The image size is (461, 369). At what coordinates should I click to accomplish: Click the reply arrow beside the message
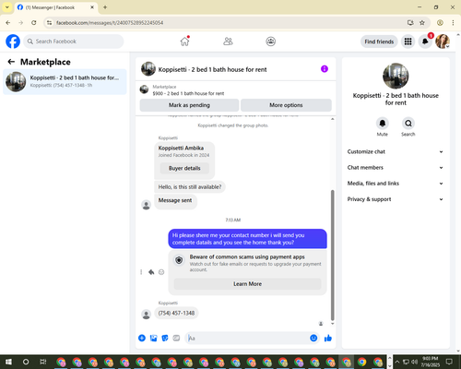tap(151, 272)
